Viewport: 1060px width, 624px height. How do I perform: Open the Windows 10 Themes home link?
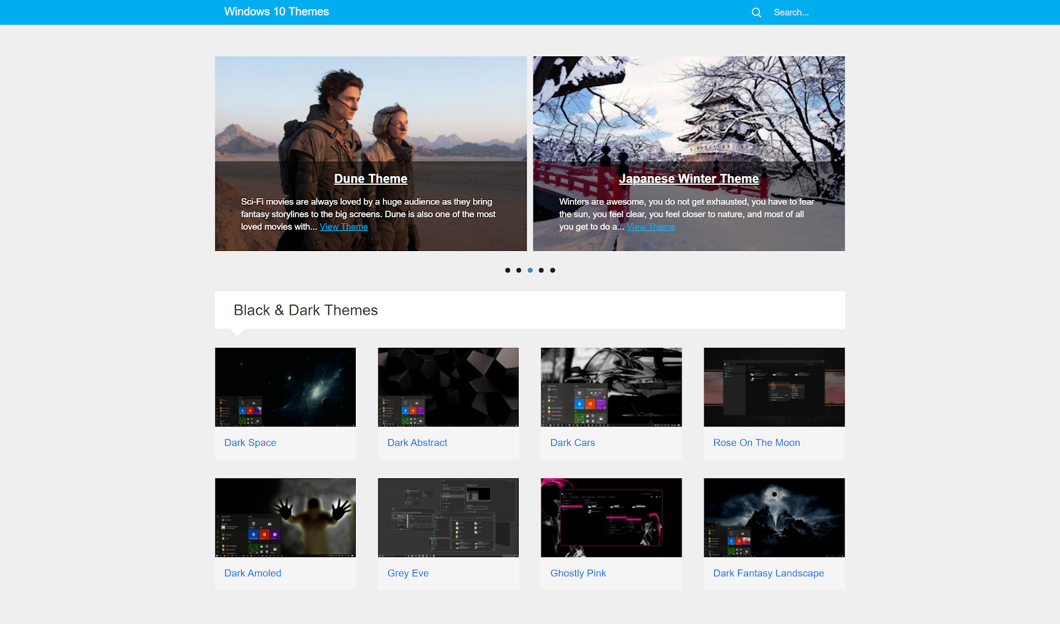point(276,12)
